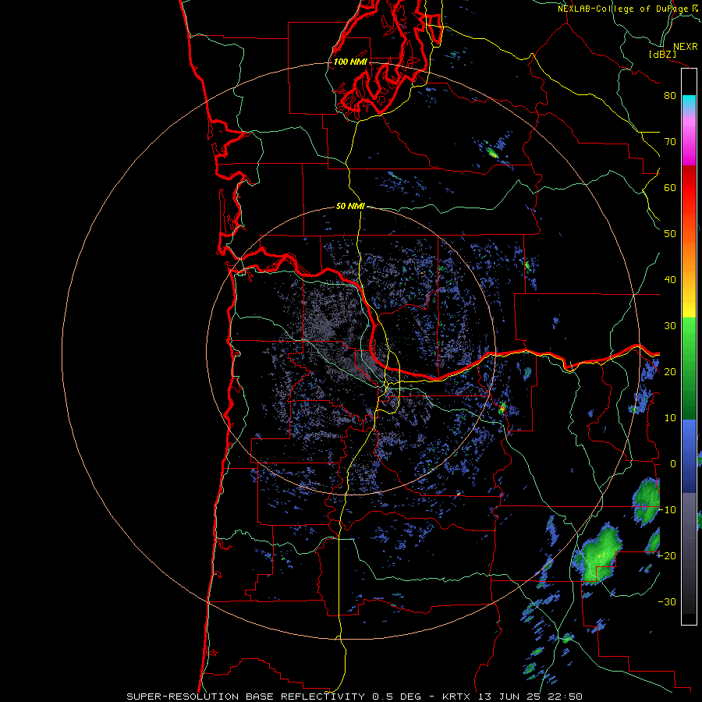Click the 40 value on the dBZ scale
Viewport: 702px width, 702px height.
tap(670, 280)
